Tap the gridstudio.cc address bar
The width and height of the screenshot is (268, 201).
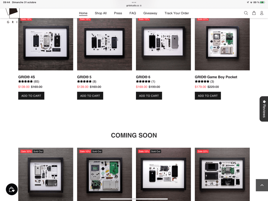(x=134, y=5)
